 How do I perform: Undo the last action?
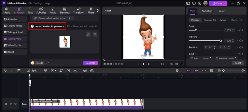click(x=5, y=70)
